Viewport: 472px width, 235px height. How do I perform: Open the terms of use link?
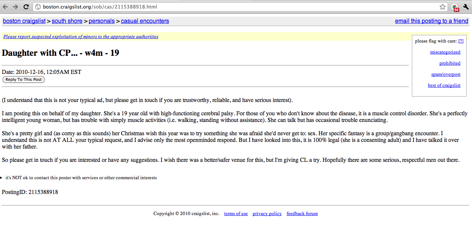pos(236,214)
